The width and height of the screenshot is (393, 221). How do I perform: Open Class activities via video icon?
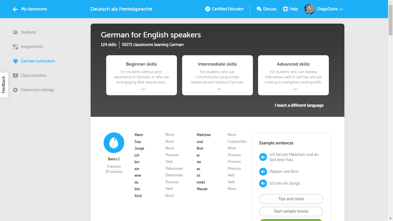(x=15, y=75)
